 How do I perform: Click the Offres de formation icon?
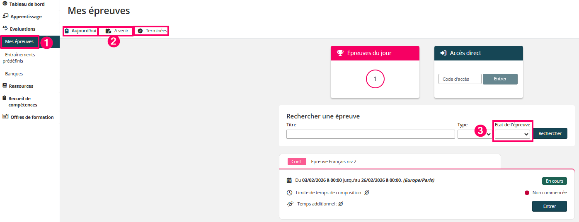(x=5, y=117)
